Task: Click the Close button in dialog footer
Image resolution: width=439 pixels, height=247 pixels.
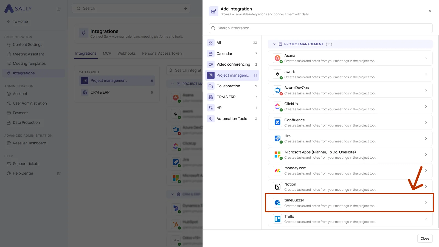Action: click(x=425, y=238)
